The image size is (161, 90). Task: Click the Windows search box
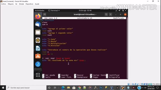(x=26, y=88)
